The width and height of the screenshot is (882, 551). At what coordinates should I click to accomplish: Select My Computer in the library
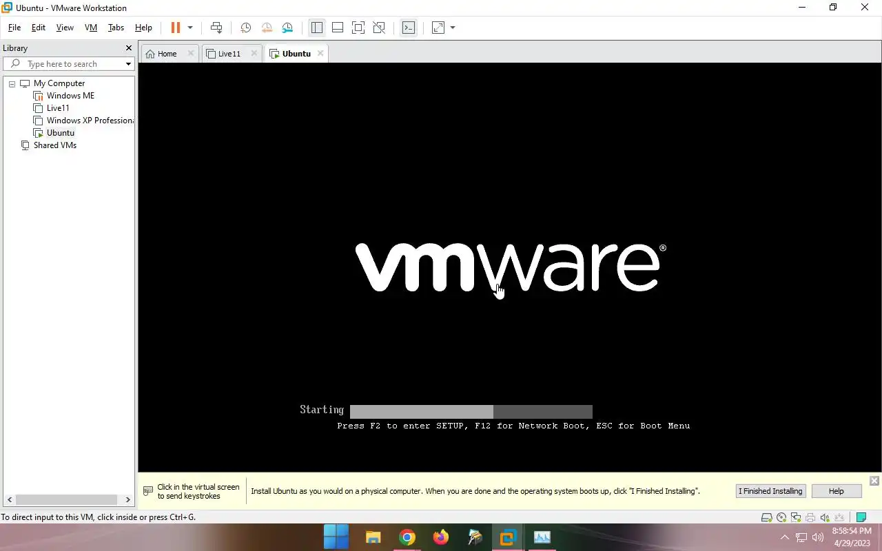[x=59, y=83]
